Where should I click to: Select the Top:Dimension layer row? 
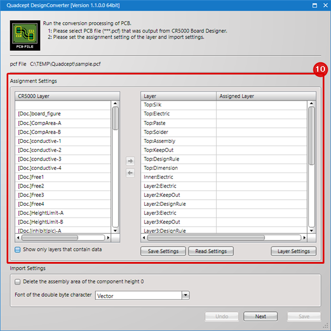point(224,168)
